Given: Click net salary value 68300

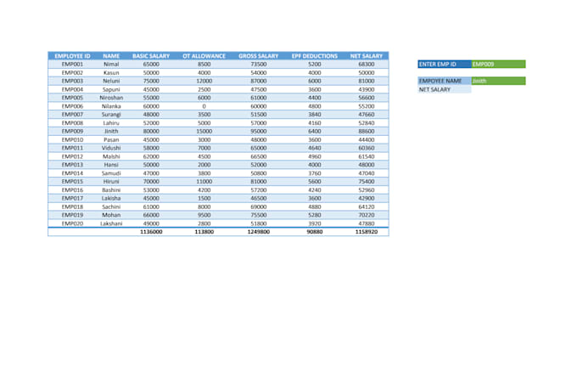Looking at the screenshot, I should [x=367, y=64].
